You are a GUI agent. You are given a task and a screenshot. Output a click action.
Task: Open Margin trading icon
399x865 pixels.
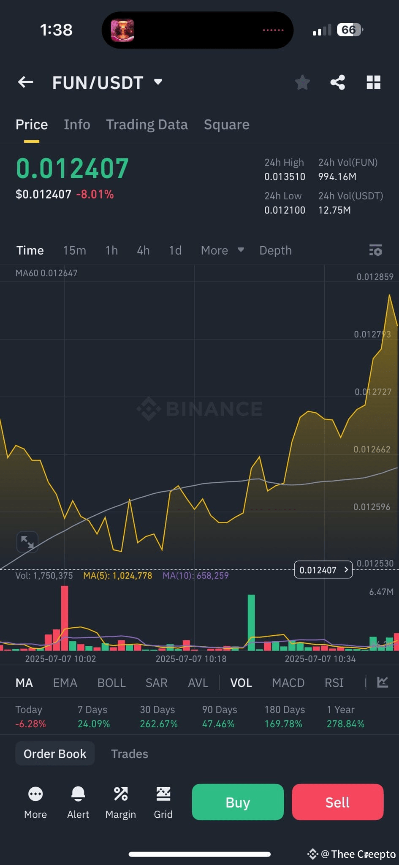pyautogui.click(x=121, y=794)
